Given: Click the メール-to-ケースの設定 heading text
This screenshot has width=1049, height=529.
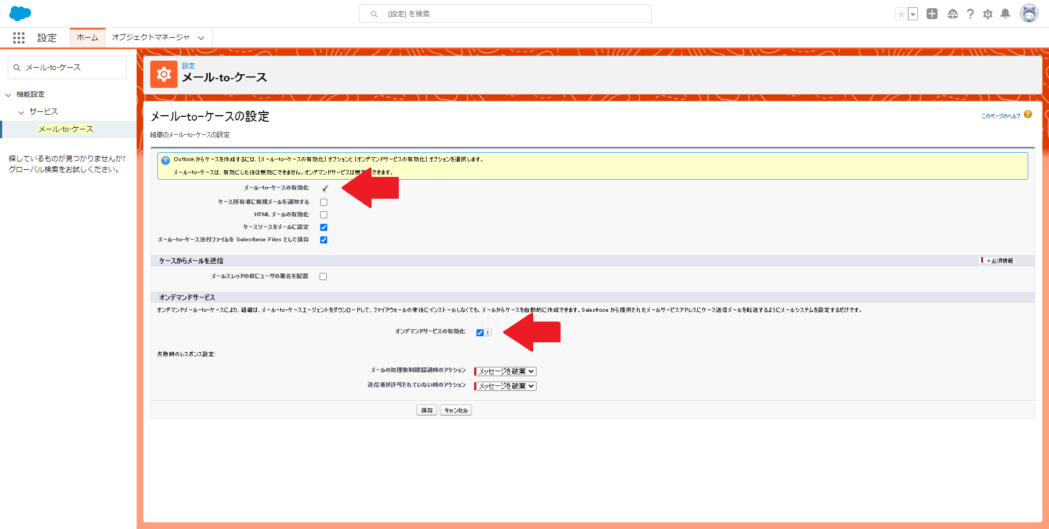Looking at the screenshot, I should 210,116.
